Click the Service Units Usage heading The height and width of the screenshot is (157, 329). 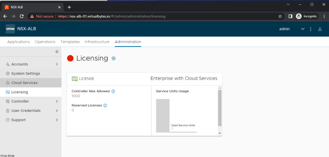pyautogui.click(x=173, y=91)
